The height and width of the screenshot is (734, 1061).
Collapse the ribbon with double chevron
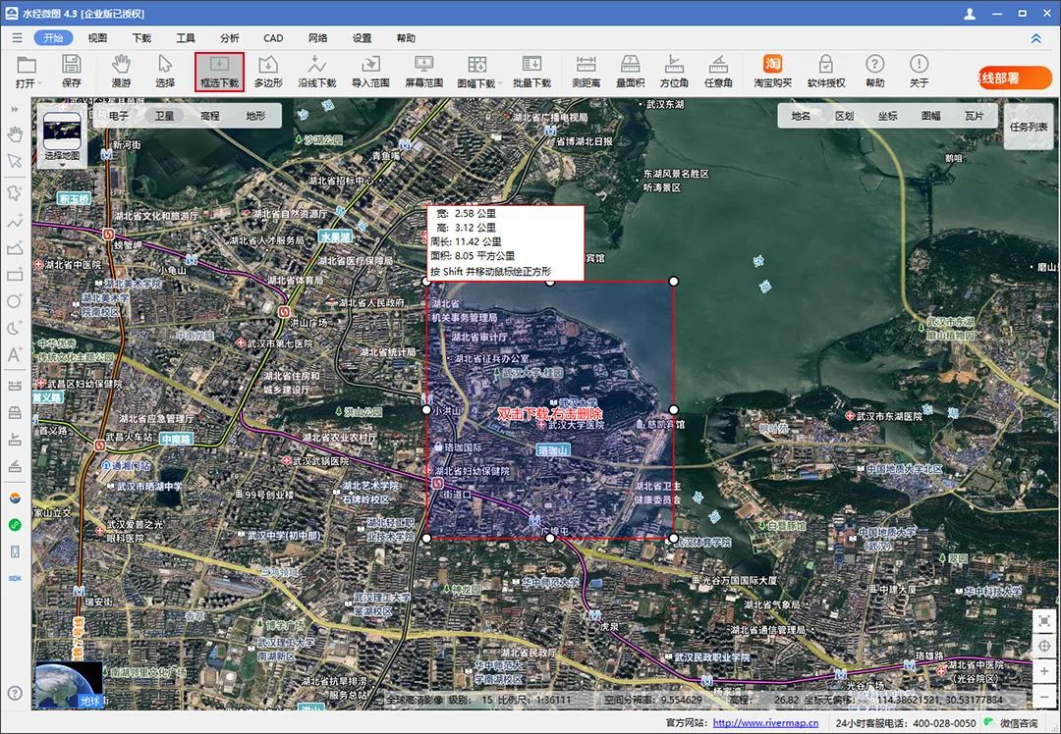tap(1036, 38)
